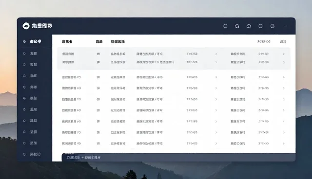Select the first-column name cell of the second row

click(x=68, y=62)
